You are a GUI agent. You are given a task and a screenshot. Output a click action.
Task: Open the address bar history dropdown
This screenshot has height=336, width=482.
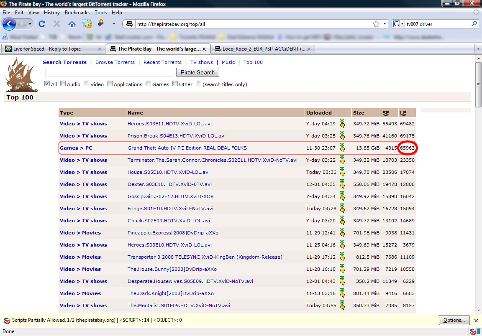click(x=385, y=24)
